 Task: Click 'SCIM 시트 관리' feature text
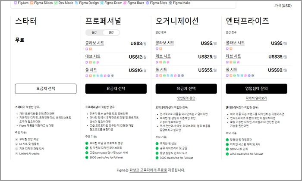[x=239, y=149]
